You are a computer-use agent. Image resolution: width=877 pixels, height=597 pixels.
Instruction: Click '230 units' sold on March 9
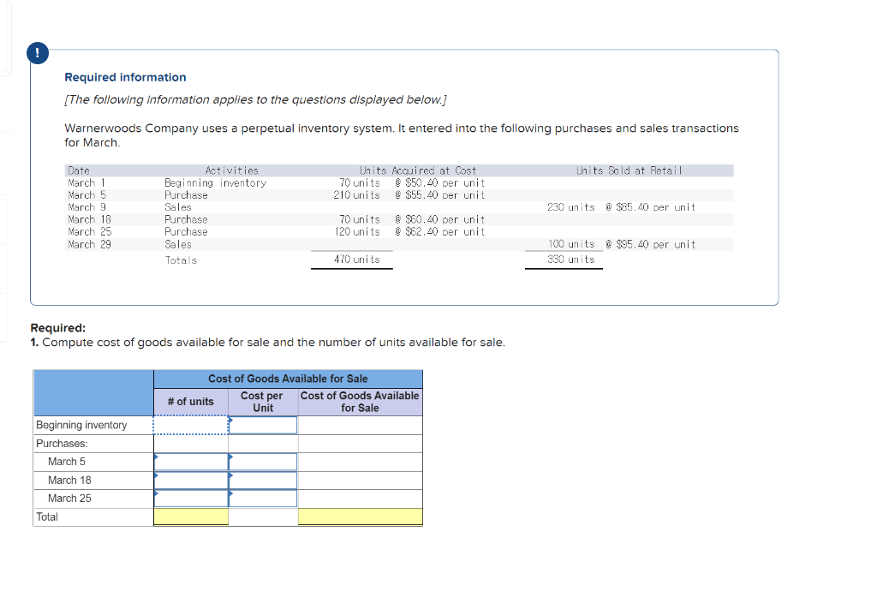571,207
